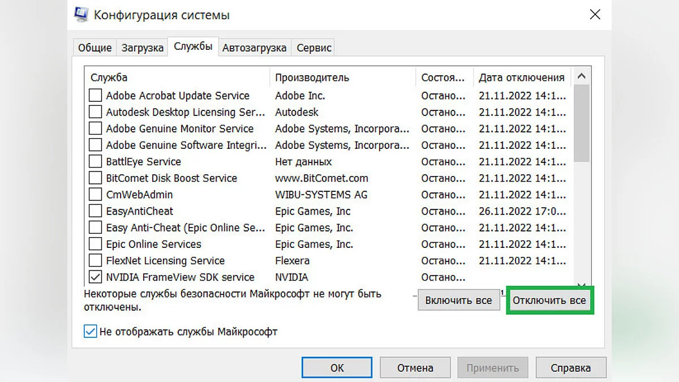Enable Adobe Acrobat Update Service checkbox
The width and height of the screenshot is (679, 382).
[x=96, y=96]
